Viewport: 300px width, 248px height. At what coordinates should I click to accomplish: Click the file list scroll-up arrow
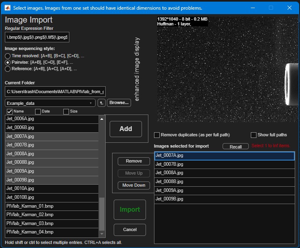[102, 119]
